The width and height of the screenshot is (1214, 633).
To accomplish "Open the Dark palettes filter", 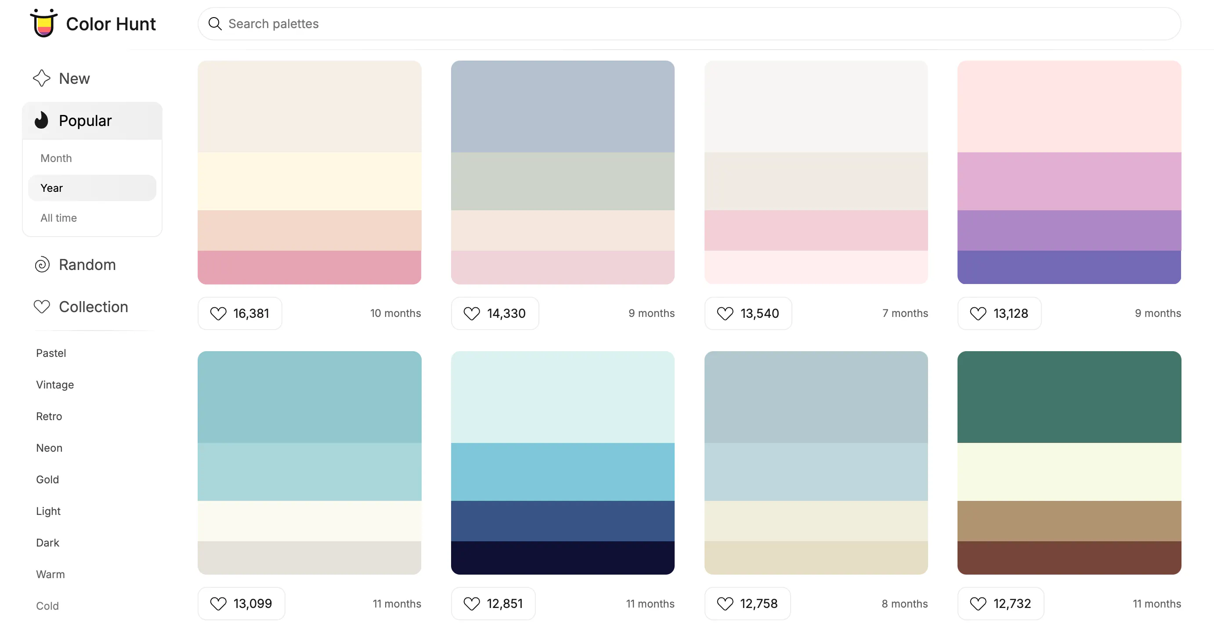I will (47, 543).
